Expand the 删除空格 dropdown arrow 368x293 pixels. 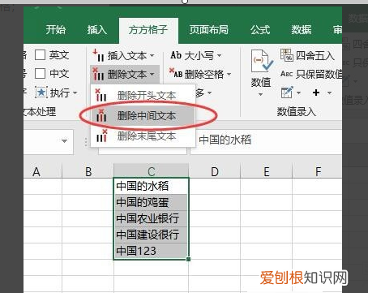(229, 74)
